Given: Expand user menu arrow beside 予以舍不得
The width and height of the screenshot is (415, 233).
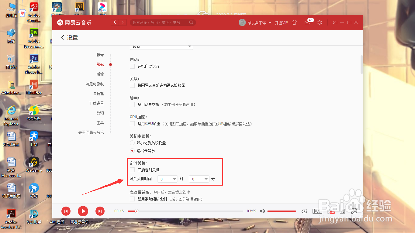Looking at the screenshot, I should (270, 23).
